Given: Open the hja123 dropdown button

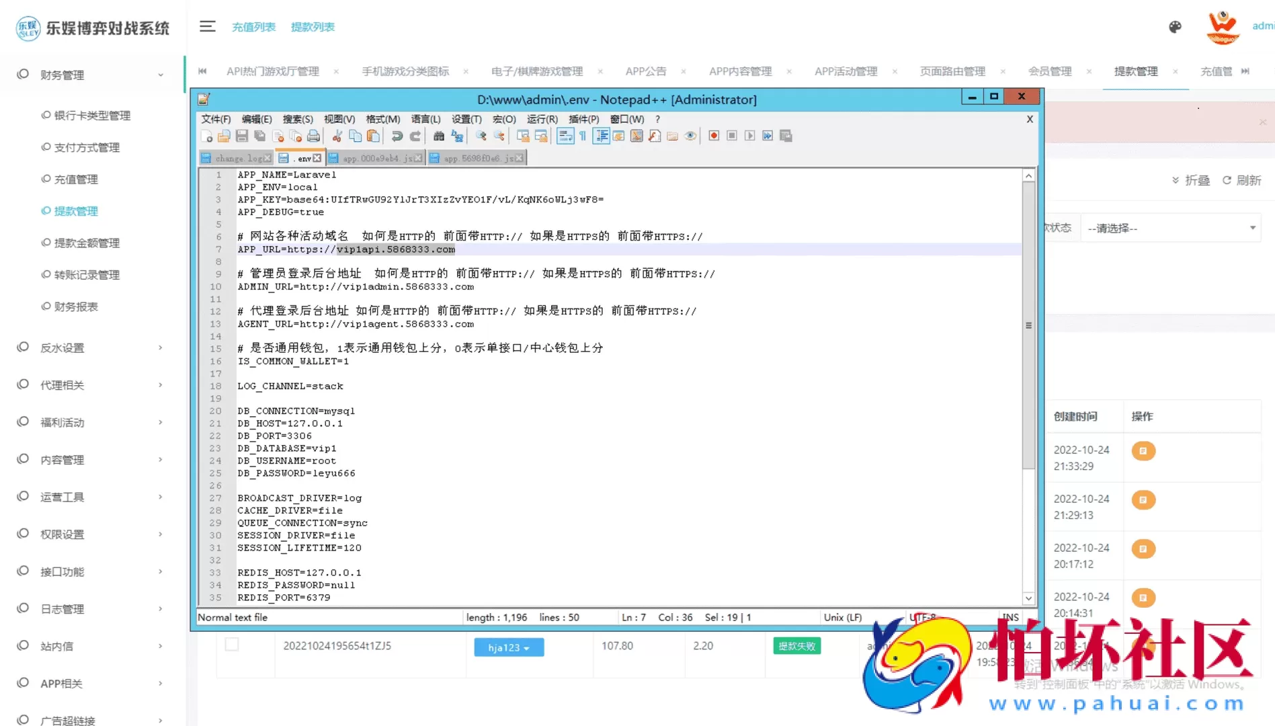Looking at the screenshot, I should [x=508, y=647].
